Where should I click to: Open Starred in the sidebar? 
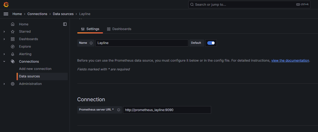click(25, 32)
